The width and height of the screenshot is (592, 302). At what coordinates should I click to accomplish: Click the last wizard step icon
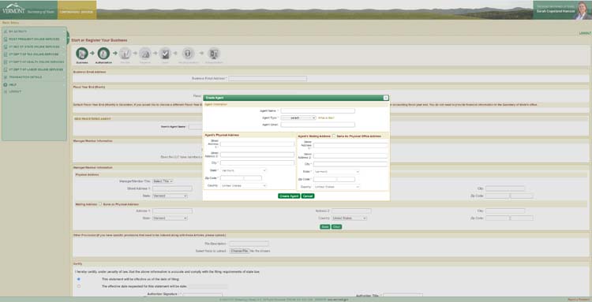pyautogui.click(x=214, y=54)
